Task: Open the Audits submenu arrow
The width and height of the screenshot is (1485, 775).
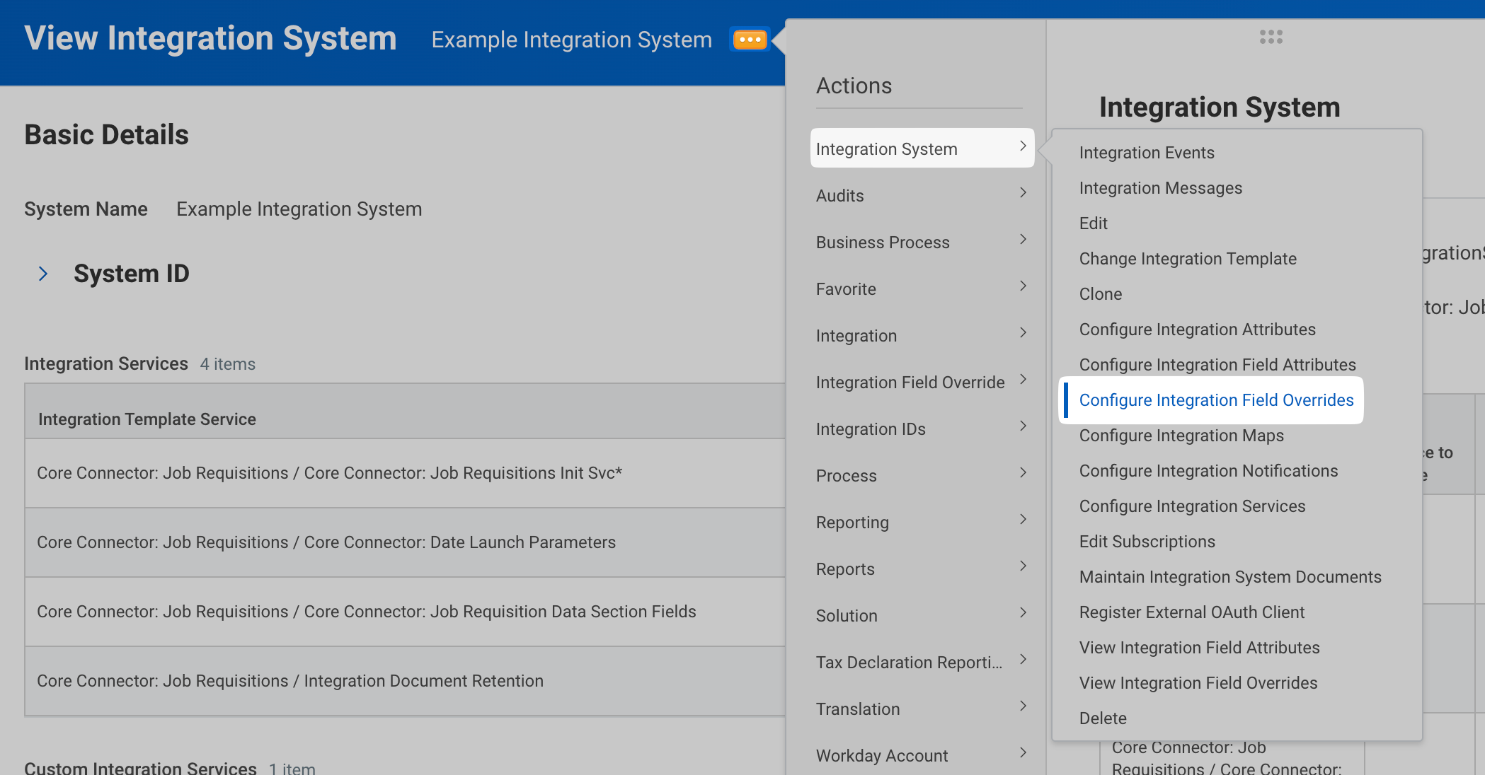Action: [x=1023, y=193]
